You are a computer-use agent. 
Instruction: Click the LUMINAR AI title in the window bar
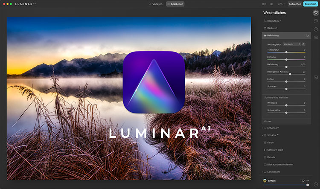pos(25,4)
